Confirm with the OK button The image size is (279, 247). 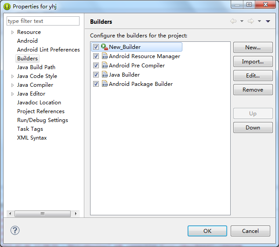click(207, 231)
